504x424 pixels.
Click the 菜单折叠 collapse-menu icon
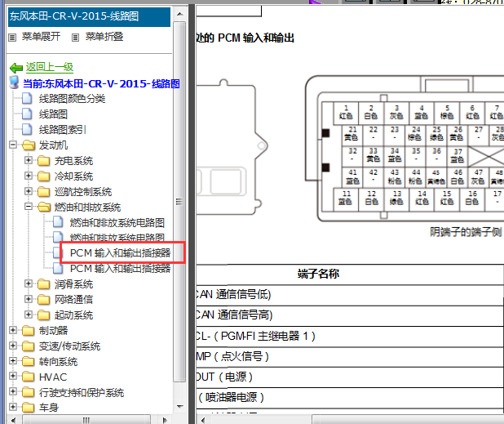(x=75, y=38)
